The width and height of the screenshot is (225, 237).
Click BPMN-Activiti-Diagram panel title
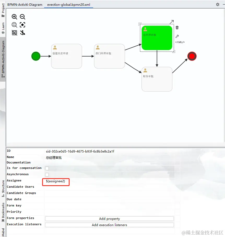point(25,5)
